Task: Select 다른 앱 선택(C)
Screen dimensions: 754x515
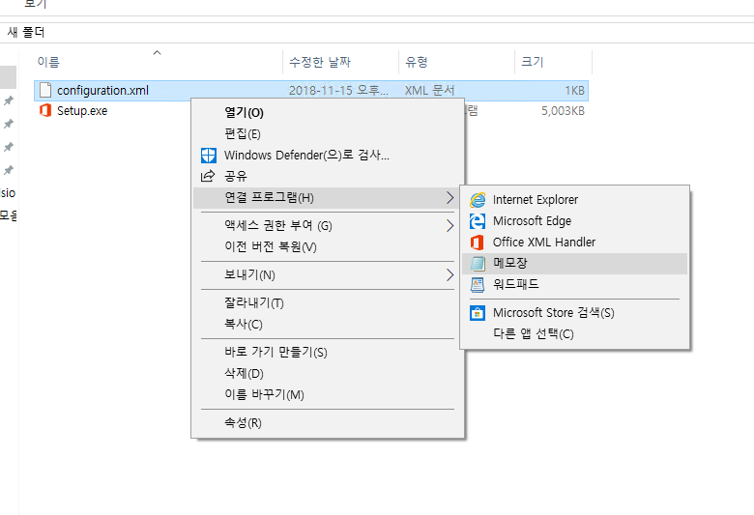Action: pos(574,333)
